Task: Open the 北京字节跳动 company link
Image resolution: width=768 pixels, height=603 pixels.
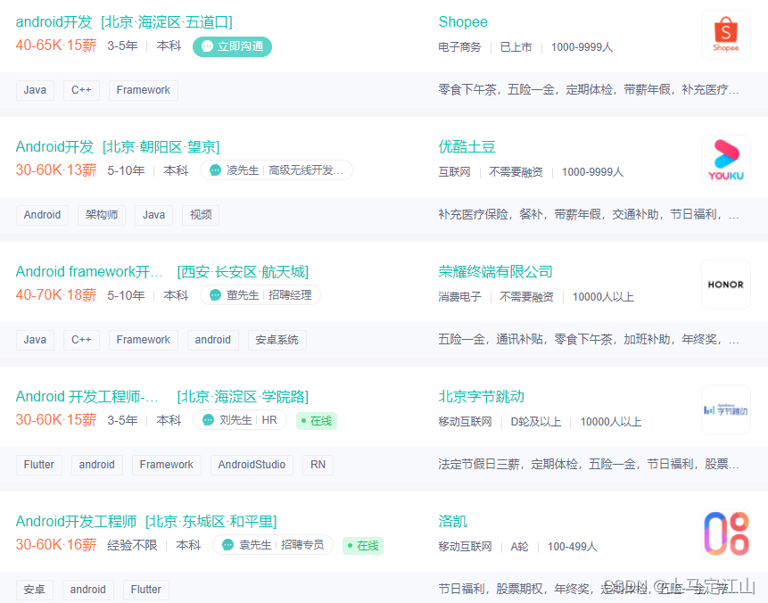Action: click(x=481, y=397)
